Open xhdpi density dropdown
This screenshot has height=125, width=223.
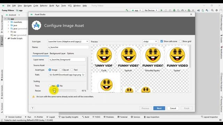click(x=150, y=41)
